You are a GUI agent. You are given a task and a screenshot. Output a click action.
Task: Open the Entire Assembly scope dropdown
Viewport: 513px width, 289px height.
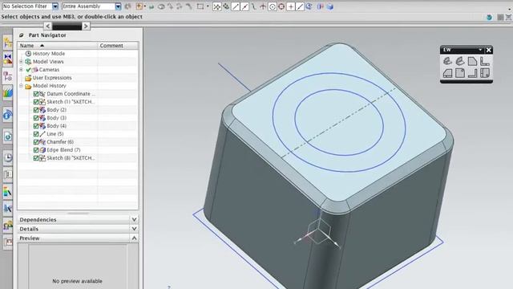coord(118,6)
